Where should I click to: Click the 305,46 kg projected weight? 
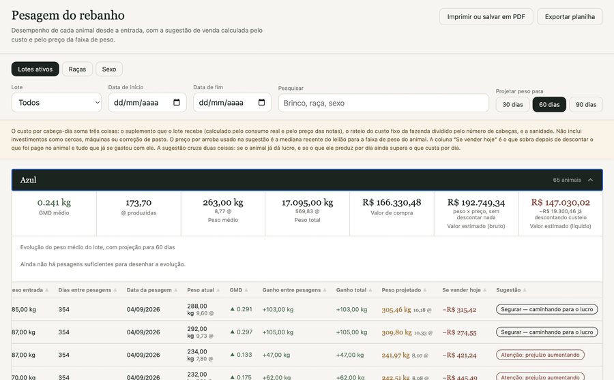(x=396, y=310)
